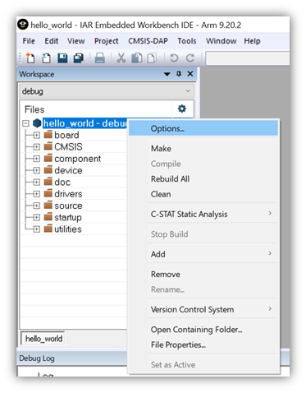Viewport: 306px width, 393px height.
Task: Open the View menu
Action: [76, 41]
